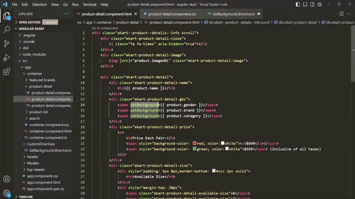Expand the header folder
Image resolution: width=355 pixels, height=199 pixels.
[33, 156]
